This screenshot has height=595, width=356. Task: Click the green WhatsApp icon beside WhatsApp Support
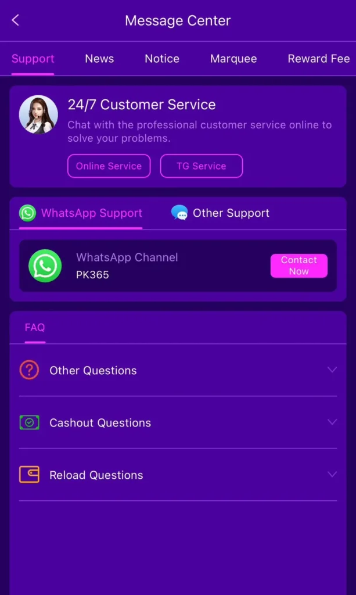pos(27,213)
